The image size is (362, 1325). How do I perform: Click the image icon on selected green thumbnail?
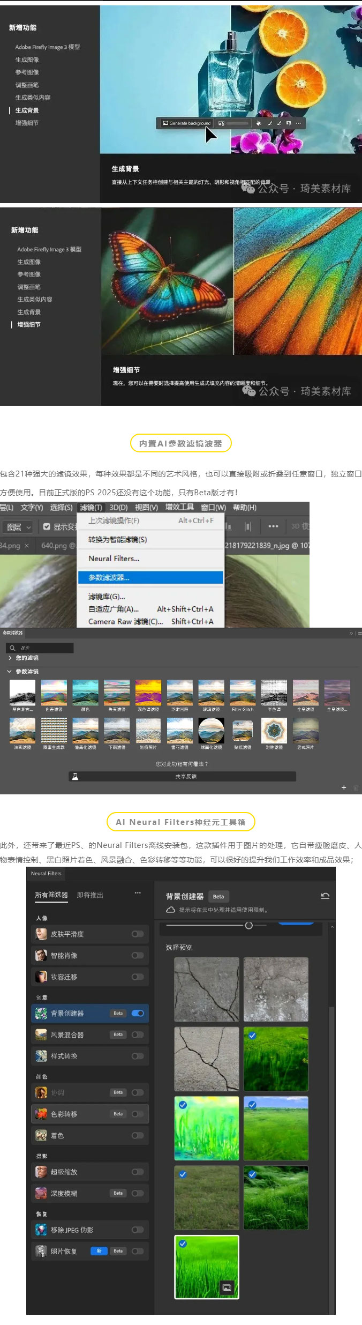tap(227, 1287)
